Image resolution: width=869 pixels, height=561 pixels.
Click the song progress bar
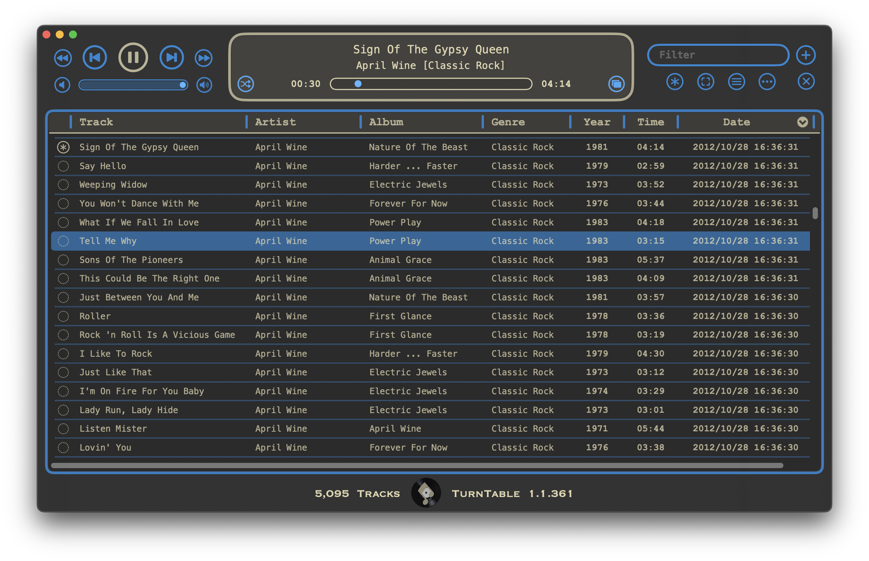pyautogui.click(x=431, y=84)
